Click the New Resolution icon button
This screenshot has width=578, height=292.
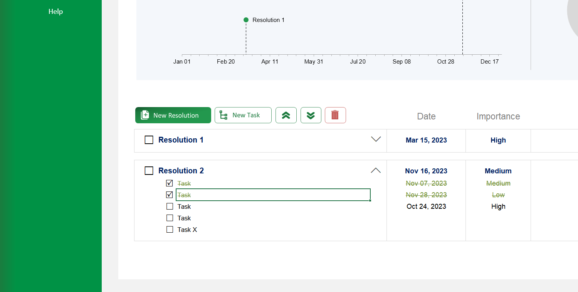[x=173, y=115]
